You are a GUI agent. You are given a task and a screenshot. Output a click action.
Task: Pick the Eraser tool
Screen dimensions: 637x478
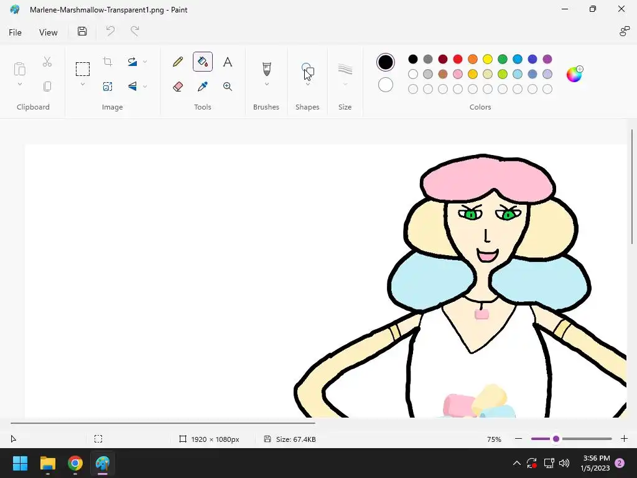coord(178,87)
